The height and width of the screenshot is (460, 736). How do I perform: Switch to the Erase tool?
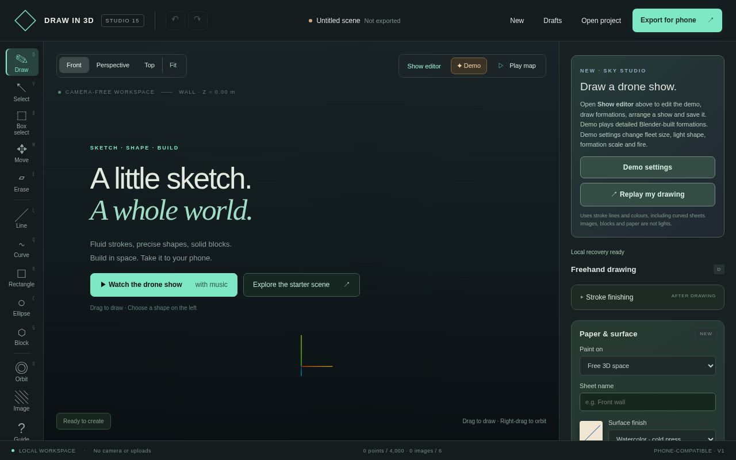(x=22, y=182)
